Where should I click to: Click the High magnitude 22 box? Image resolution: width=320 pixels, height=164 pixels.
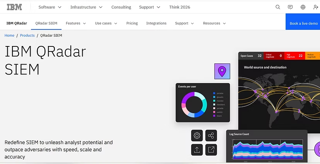[294, 56]
